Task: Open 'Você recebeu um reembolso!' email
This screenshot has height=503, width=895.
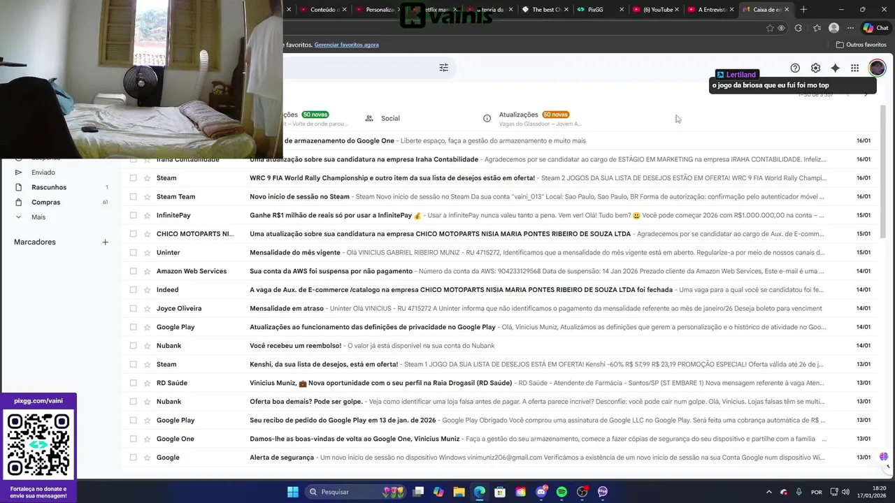Action: [498, 346]
